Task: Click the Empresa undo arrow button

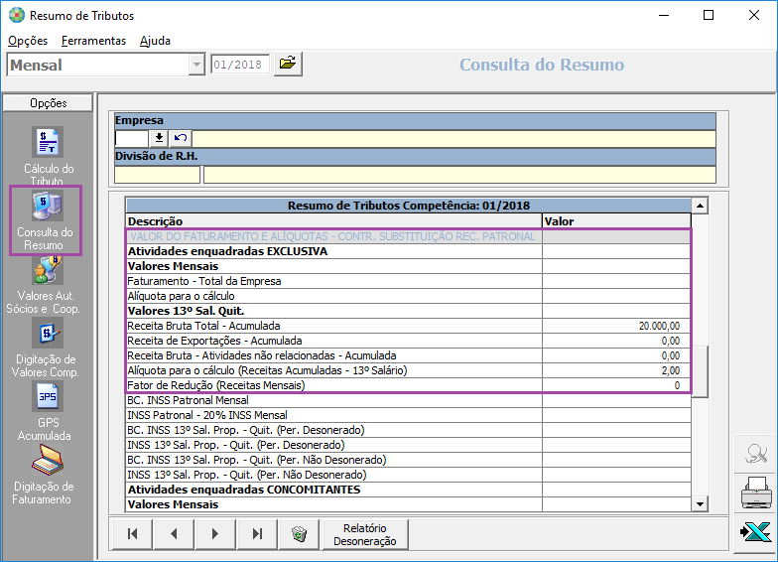Action: [181, 138]
